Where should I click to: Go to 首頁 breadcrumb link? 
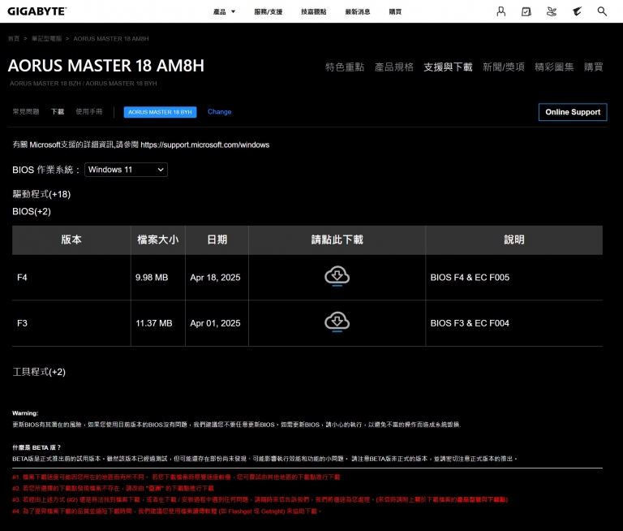[14, 39]
